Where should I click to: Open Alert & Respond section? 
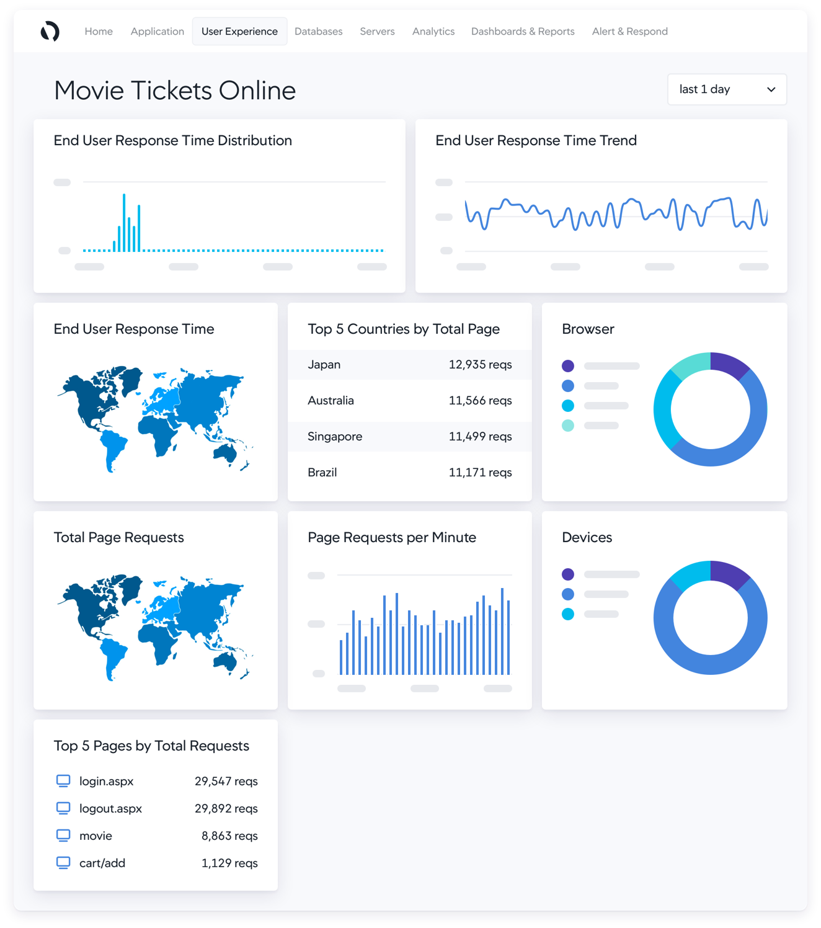pos(629,31)
